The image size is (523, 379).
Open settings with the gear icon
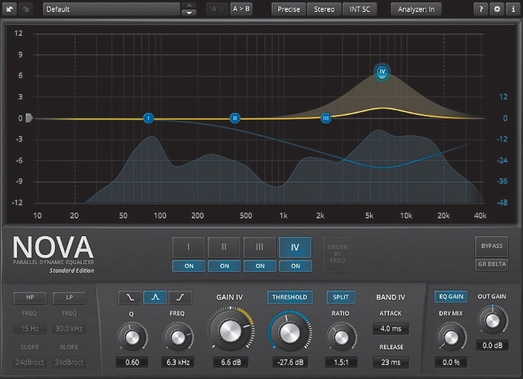tap(497, 9)
